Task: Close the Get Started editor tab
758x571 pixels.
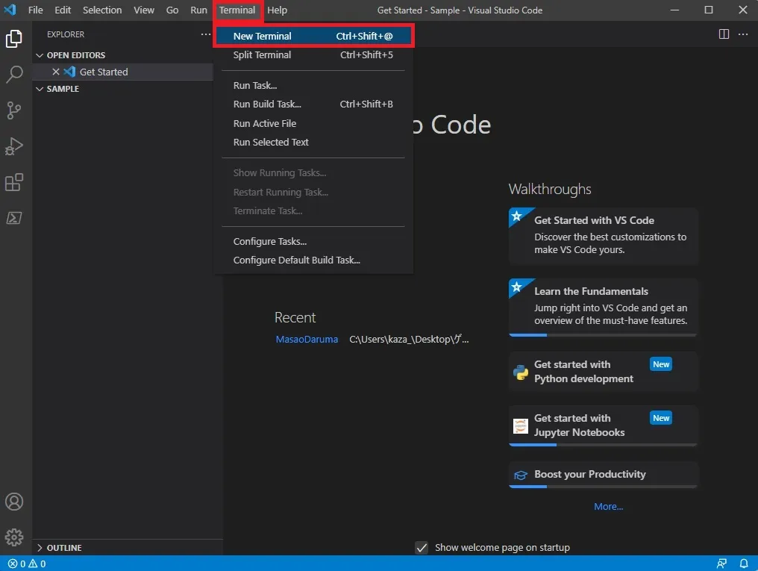Action: pos(55,72)
